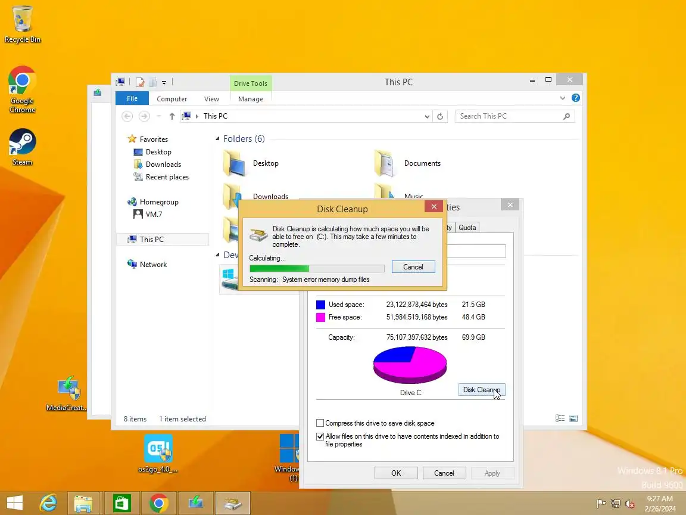Switch to details view icon in status bar

560,418
